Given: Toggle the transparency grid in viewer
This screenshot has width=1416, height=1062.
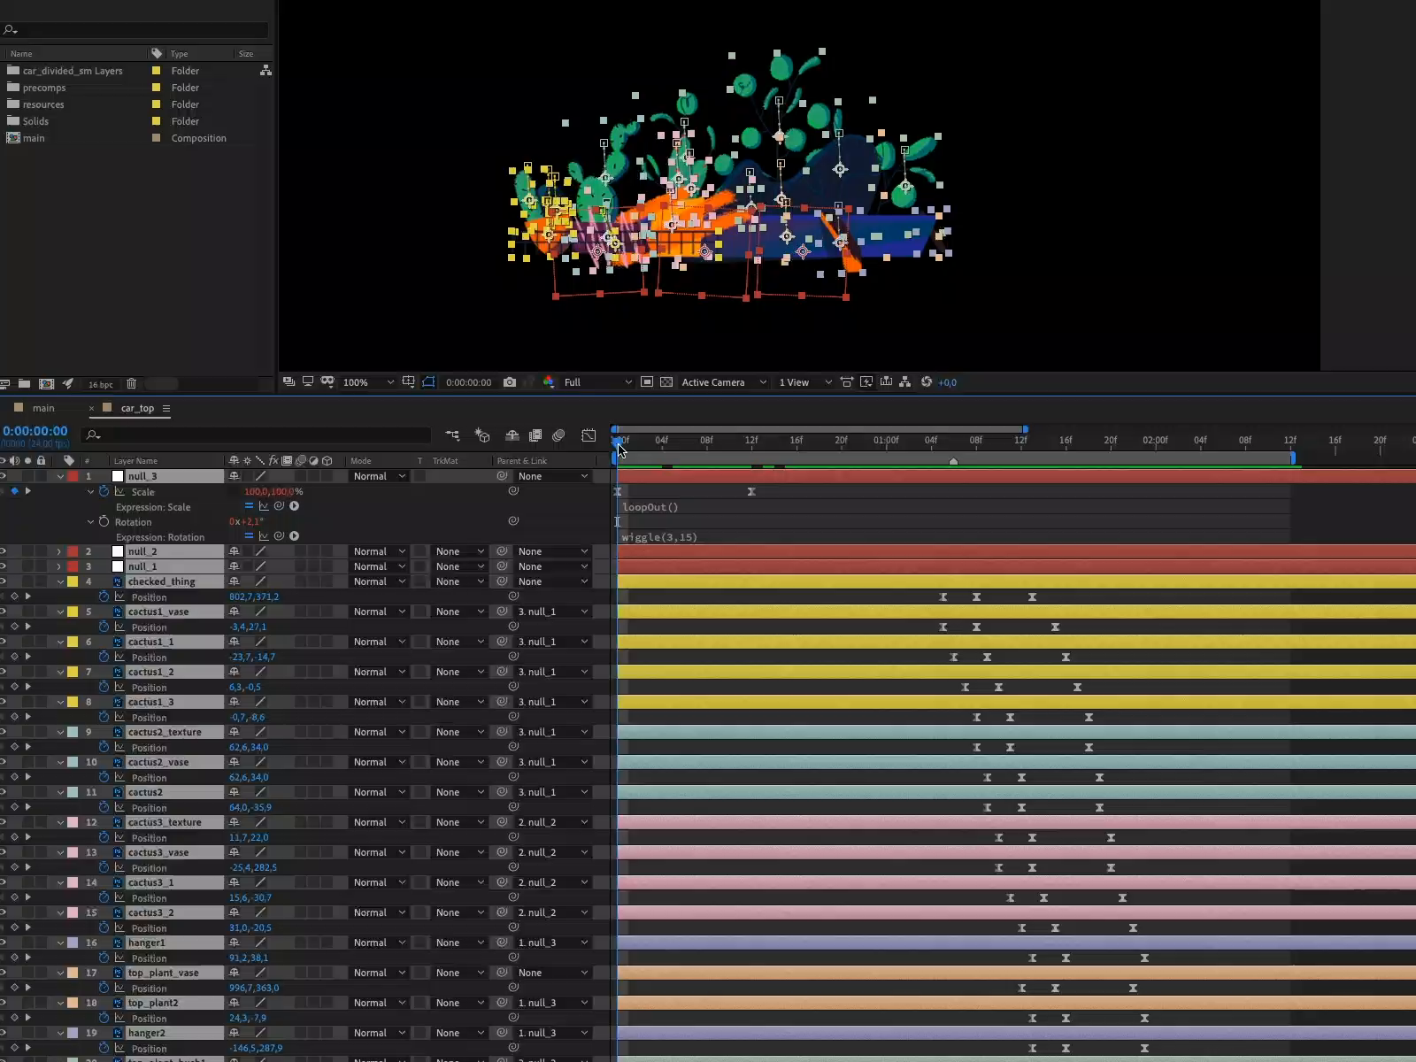Looking at the screenshot, I should pyautogui.click(x=666, y=382).
